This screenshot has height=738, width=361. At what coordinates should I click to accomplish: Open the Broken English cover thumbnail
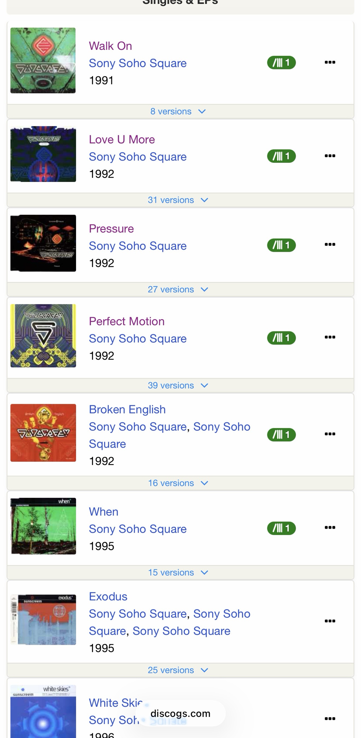pyautogui.click(x=43, y=433)
